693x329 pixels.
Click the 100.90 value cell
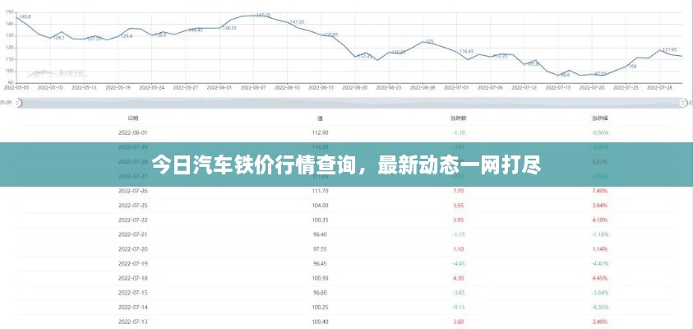(320, 278)
